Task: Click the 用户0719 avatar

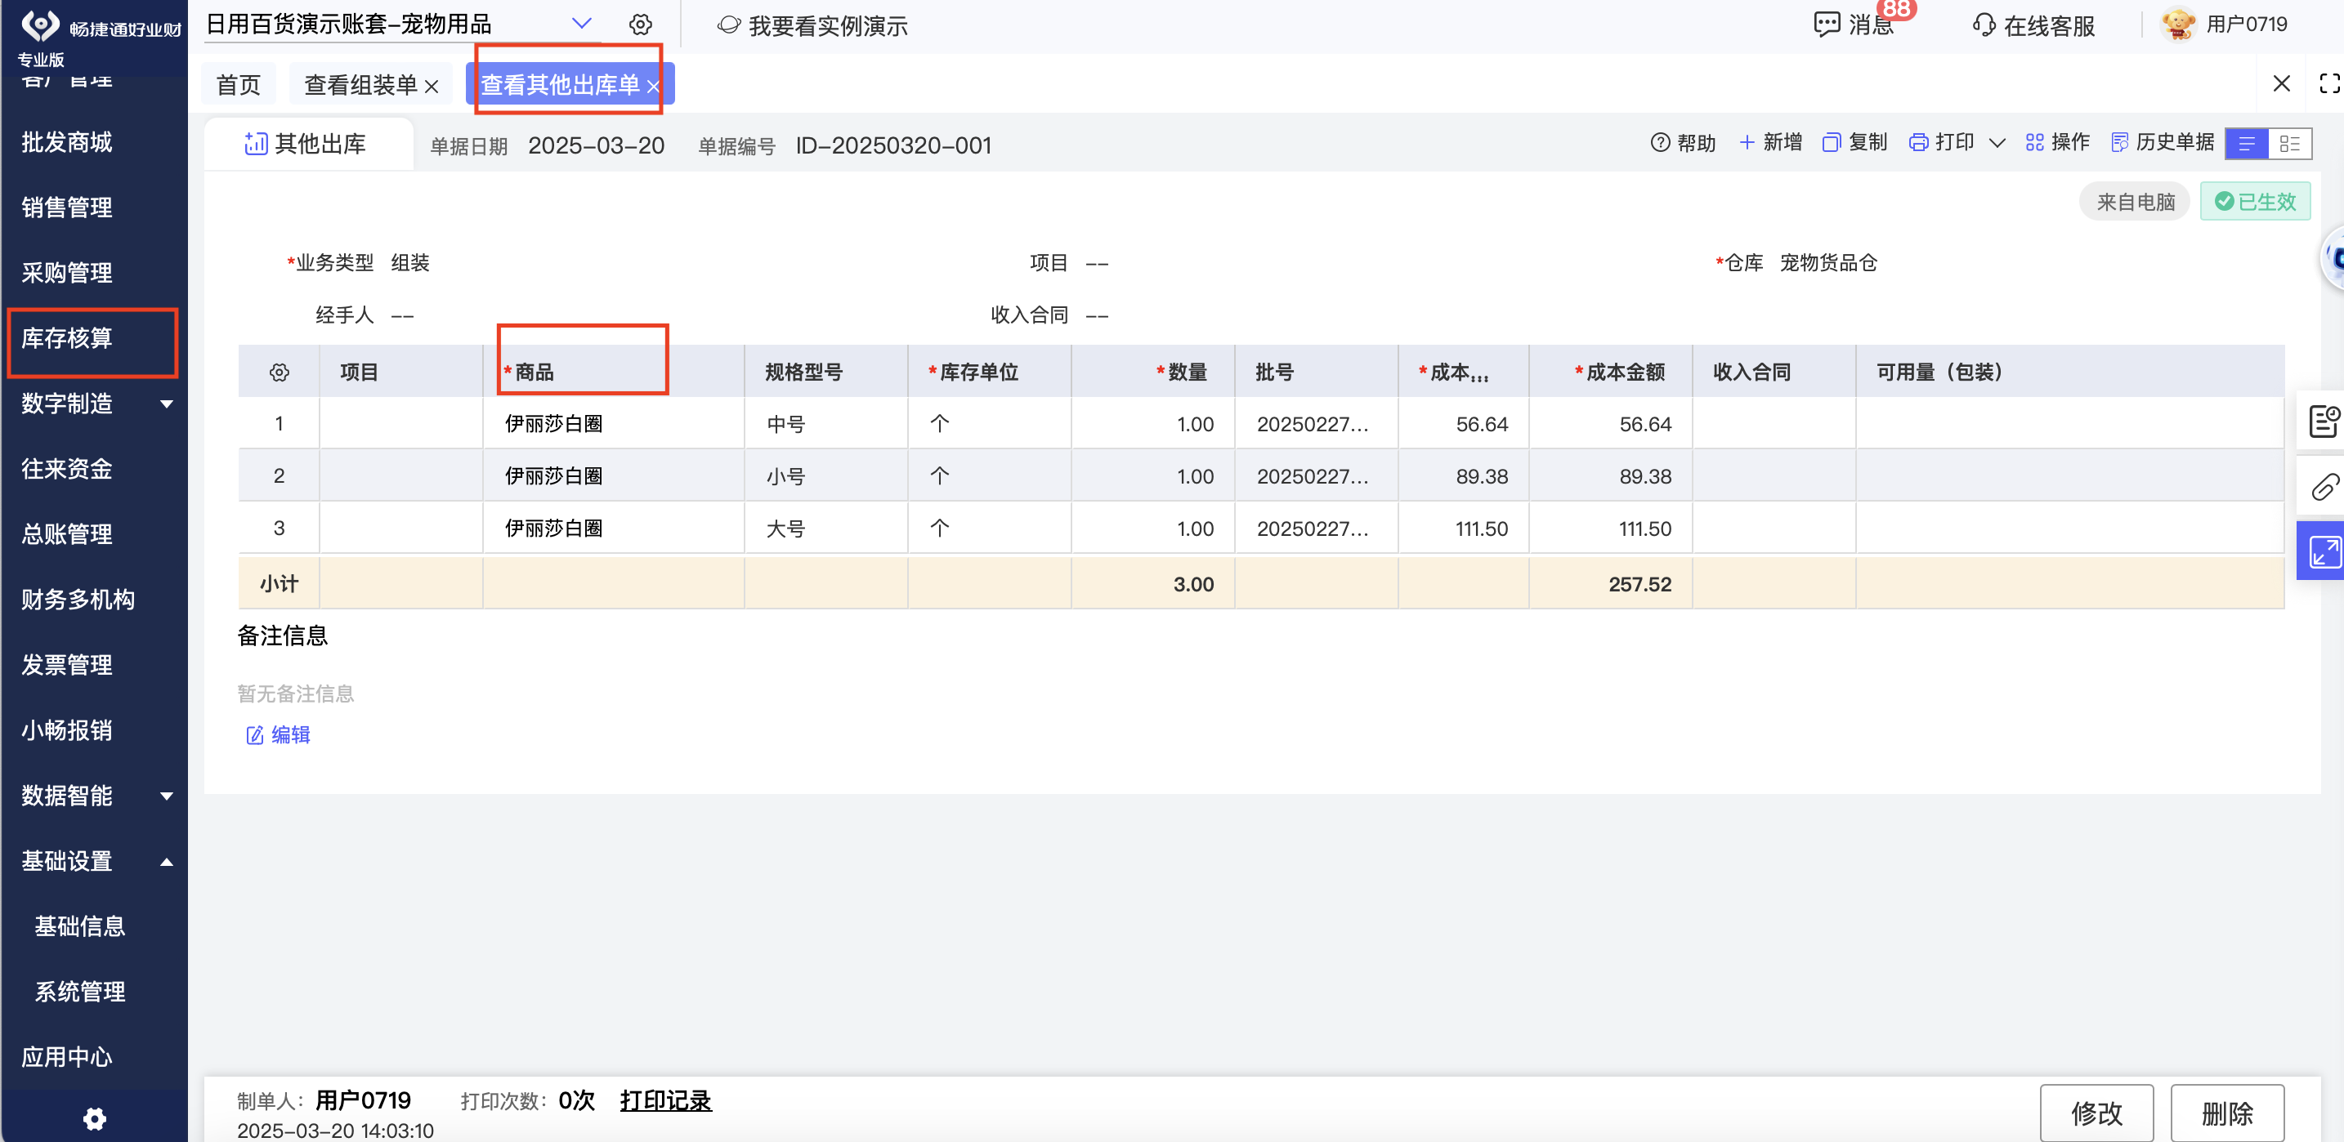Action: point(2178,25)
